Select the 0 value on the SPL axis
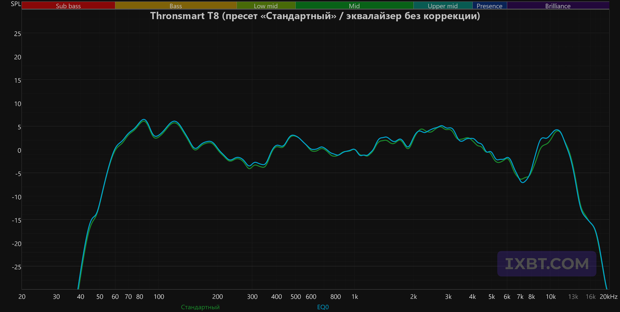 [x=19, y=150]
